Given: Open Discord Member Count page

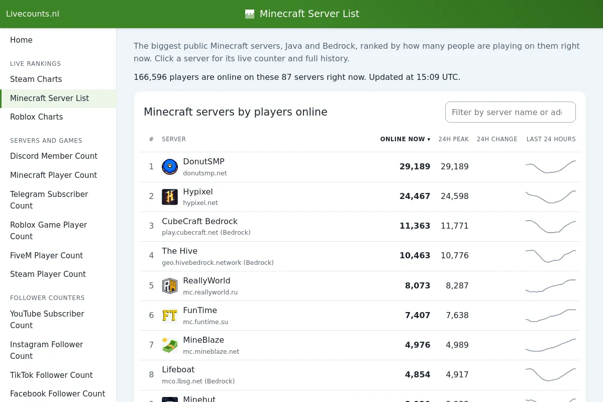Looking at the screenshot, I should click(x=58, y=156).
